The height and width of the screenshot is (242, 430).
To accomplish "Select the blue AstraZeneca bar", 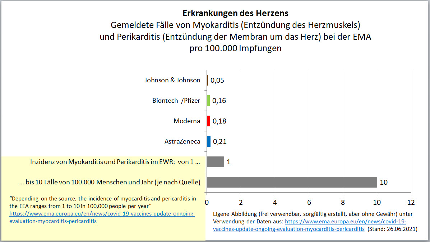I will pyautogui.click(x=208, y=141).
